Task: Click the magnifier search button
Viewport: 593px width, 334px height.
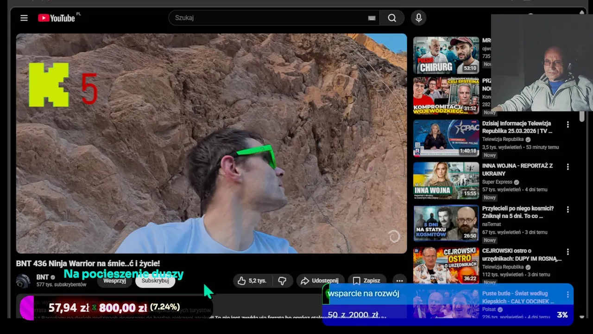Action: click(392, 18)
